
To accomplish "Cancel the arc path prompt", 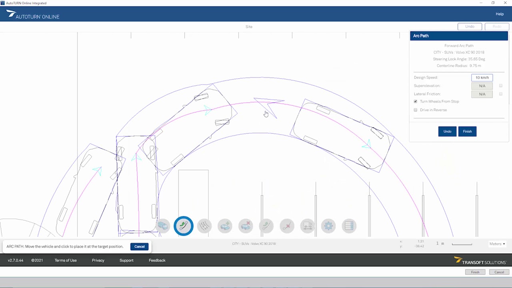I will pyautogui.click(x=139, y=247).
